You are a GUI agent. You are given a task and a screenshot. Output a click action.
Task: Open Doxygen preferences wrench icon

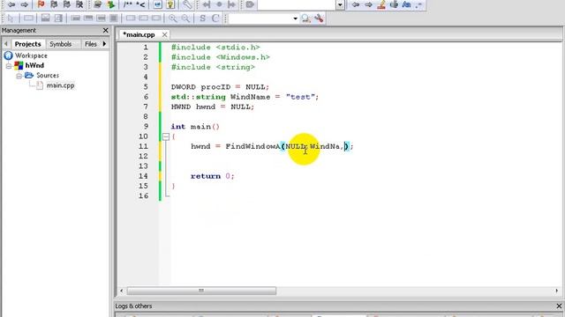[187, 4]
